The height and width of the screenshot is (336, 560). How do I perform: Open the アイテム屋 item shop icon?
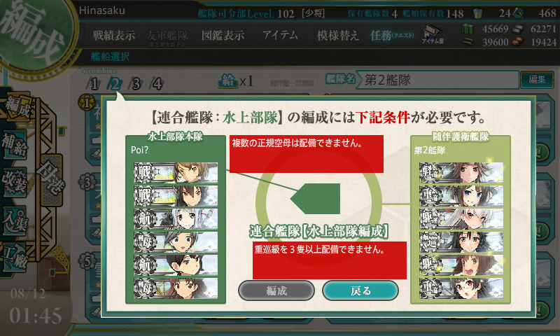click(x=433, y=34)
